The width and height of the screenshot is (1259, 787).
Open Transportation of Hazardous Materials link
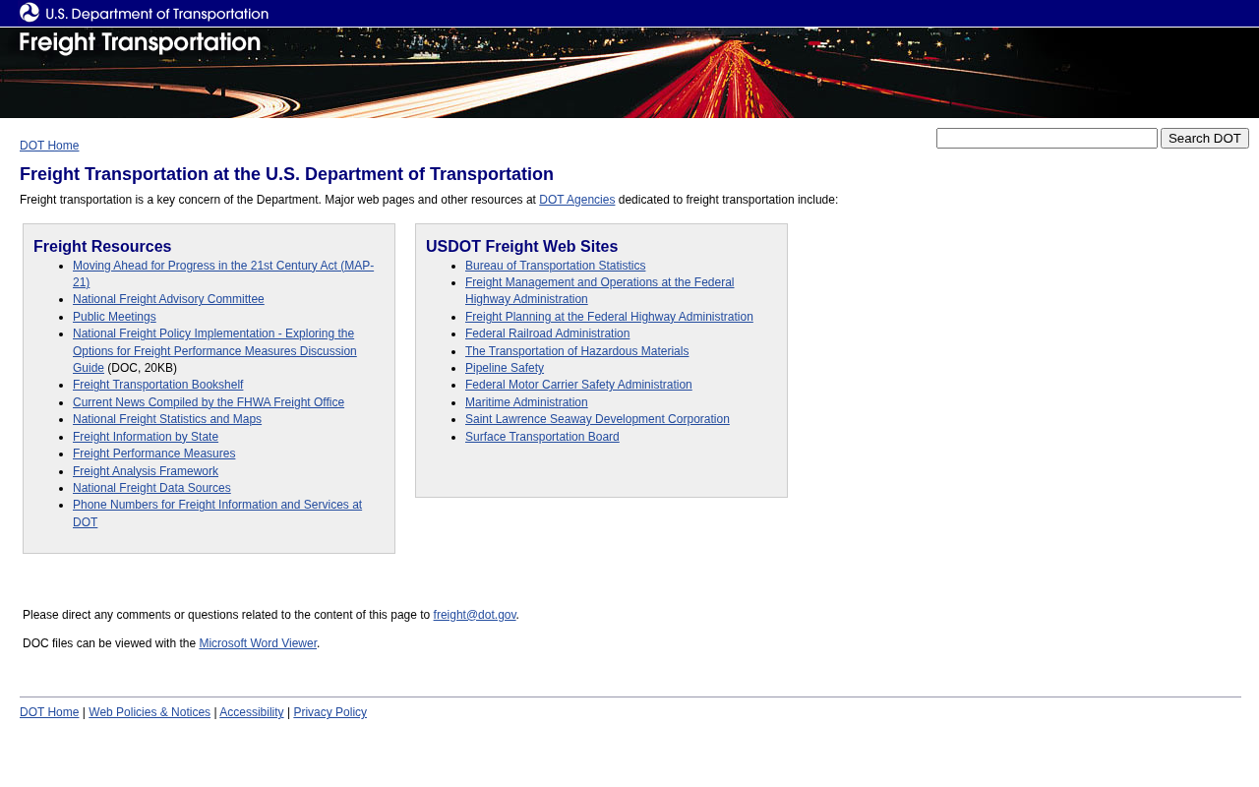click(x=577, y=351)
